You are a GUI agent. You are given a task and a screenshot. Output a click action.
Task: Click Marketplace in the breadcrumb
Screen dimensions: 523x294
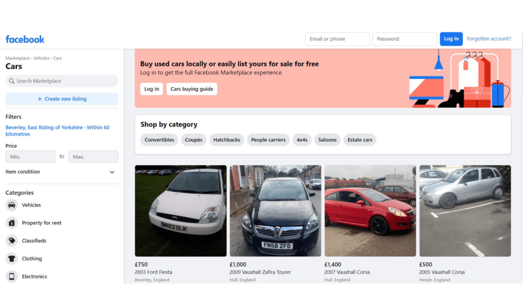17,58
